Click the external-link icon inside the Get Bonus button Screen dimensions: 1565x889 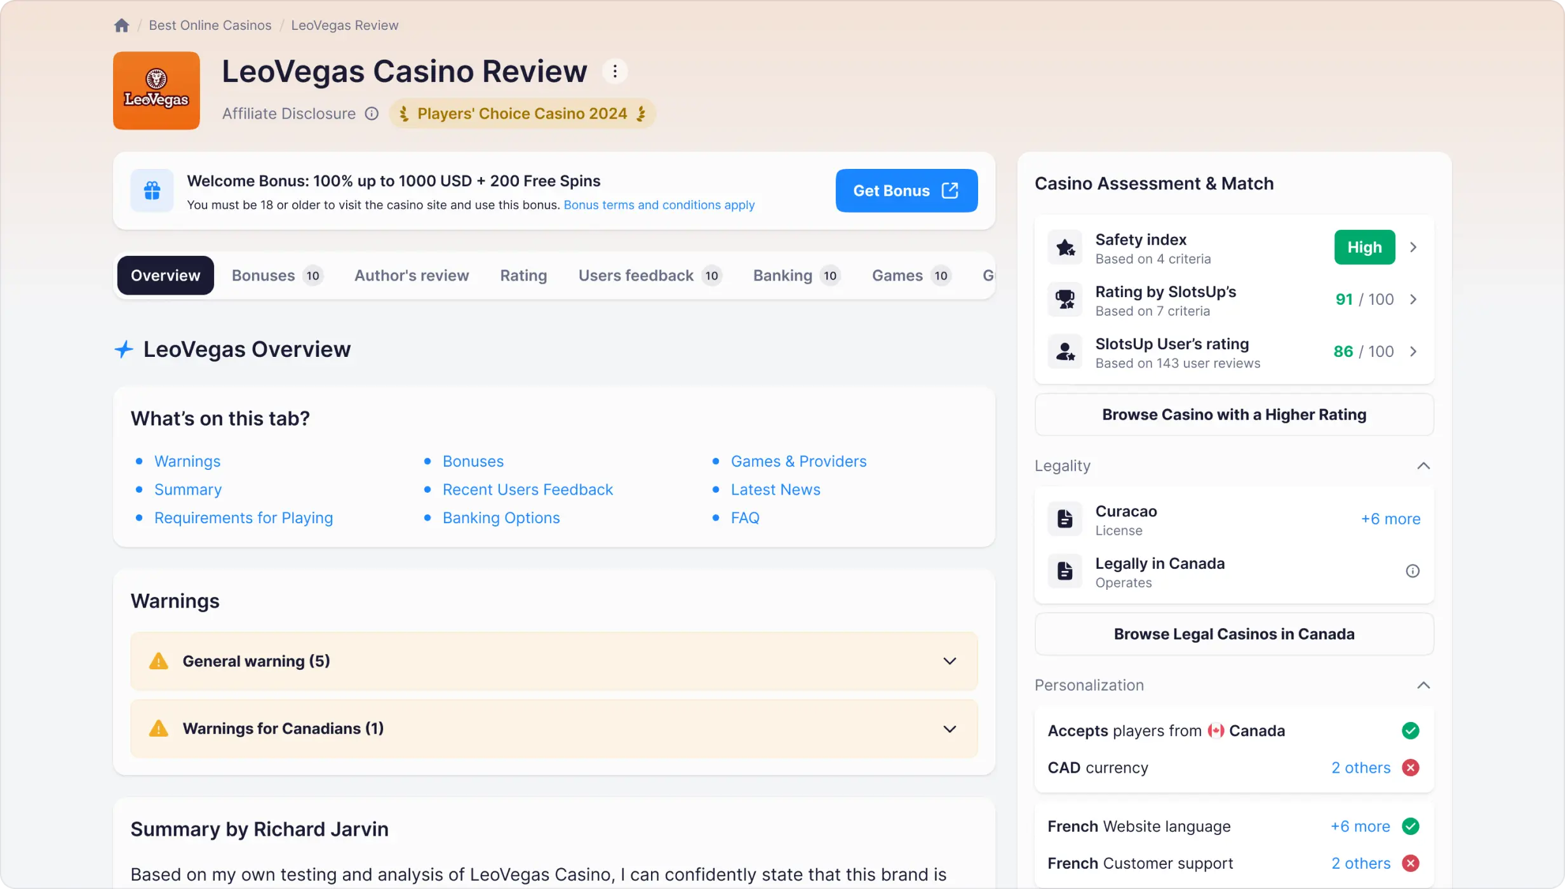point(950,190)
